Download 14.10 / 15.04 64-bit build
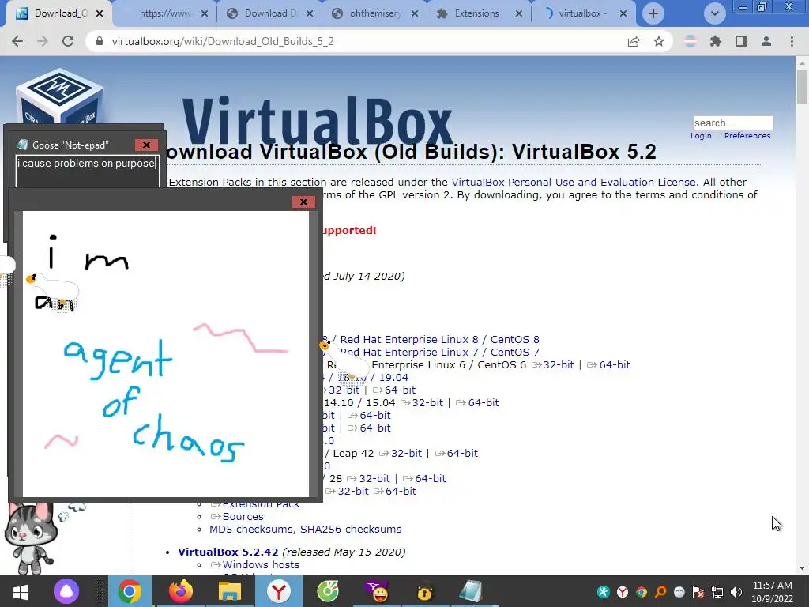The width and height of the screenshot is (809, 607). coord(483,402)
